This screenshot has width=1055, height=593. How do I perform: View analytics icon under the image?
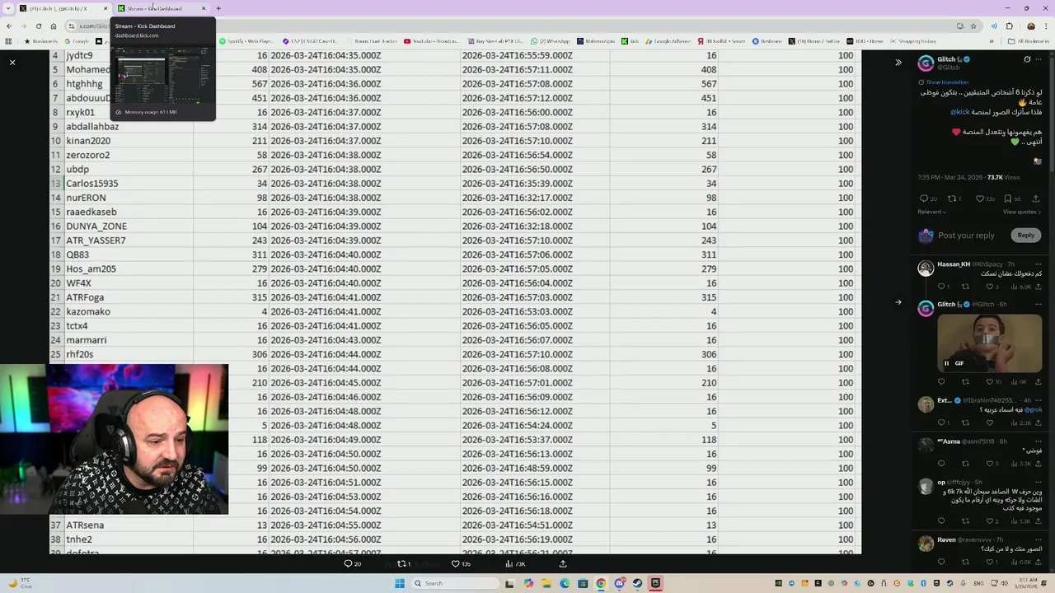[509, 563]
